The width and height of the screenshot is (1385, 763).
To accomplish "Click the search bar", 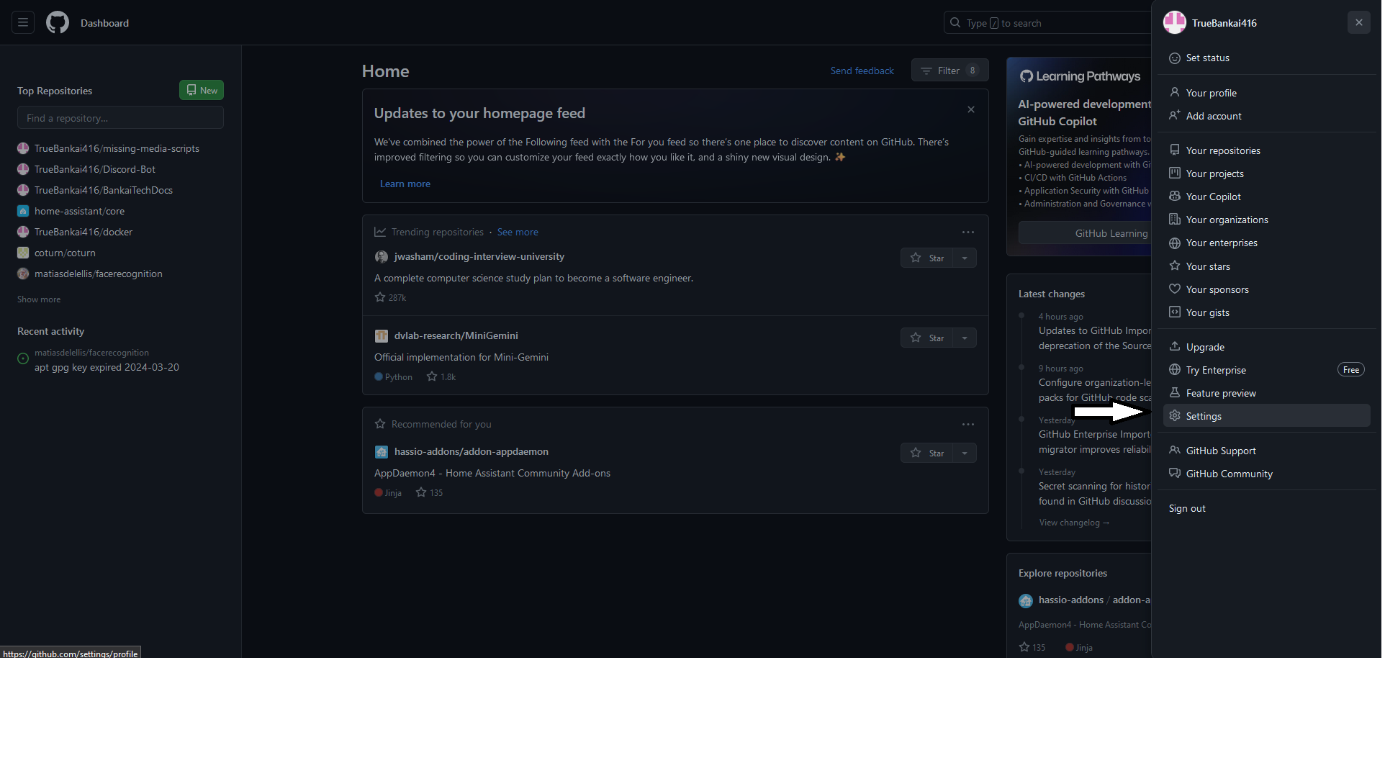I will (1047, 23).
